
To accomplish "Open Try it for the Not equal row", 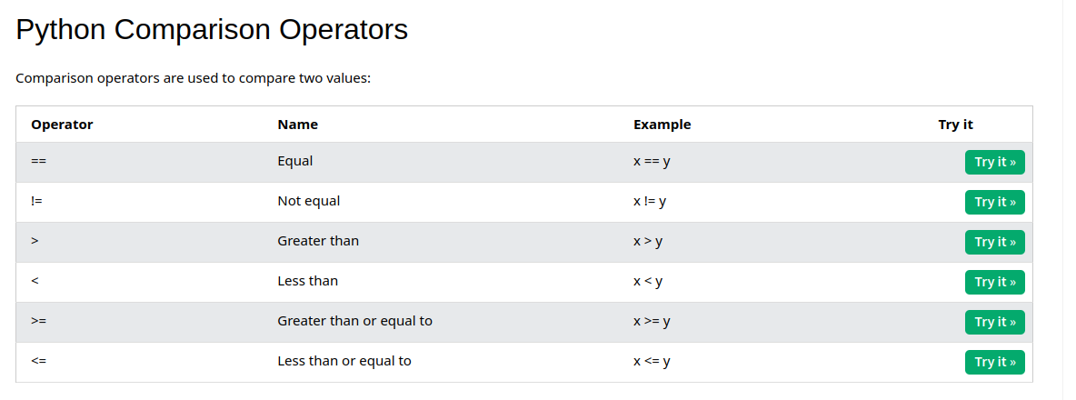I will tap(994, 202).
